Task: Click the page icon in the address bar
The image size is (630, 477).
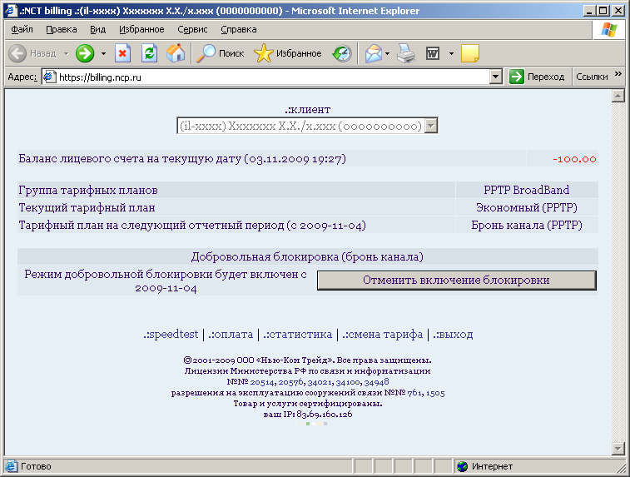Action: 49,77
